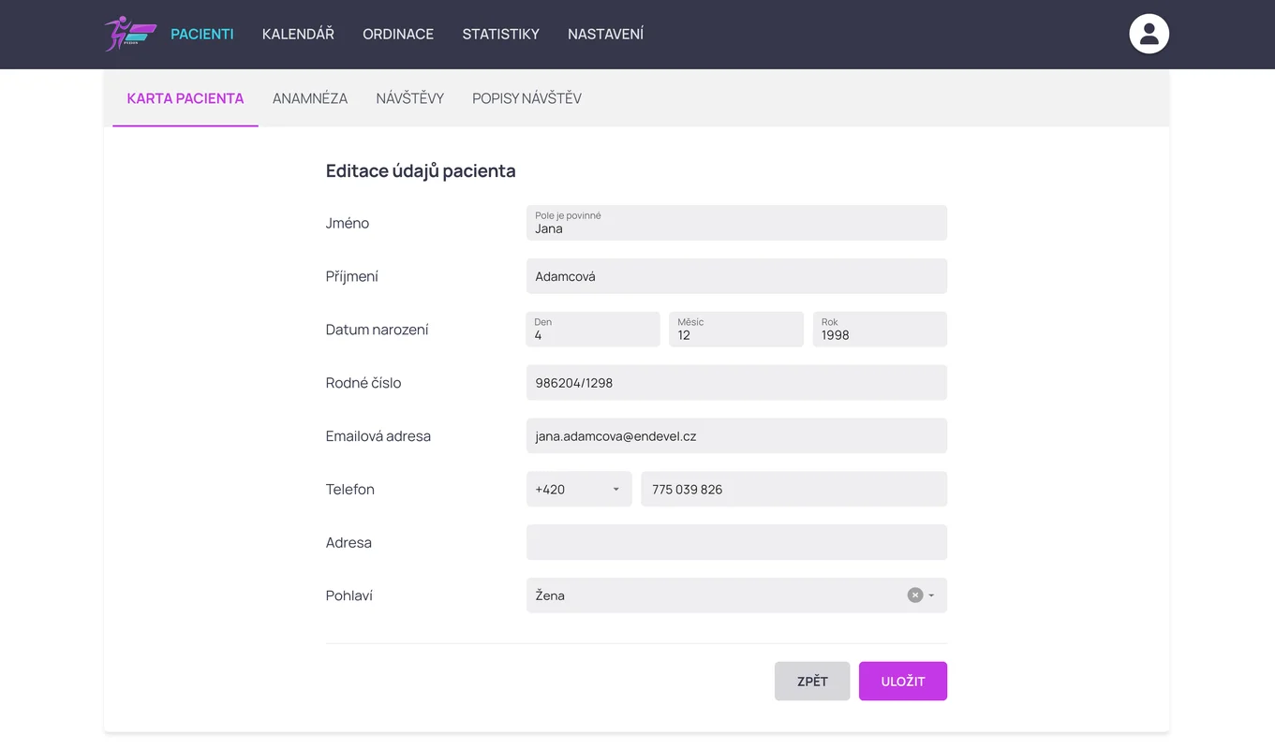Click the Zpět button
This screenshot has width=1275, height=749.
pos(811,682)
